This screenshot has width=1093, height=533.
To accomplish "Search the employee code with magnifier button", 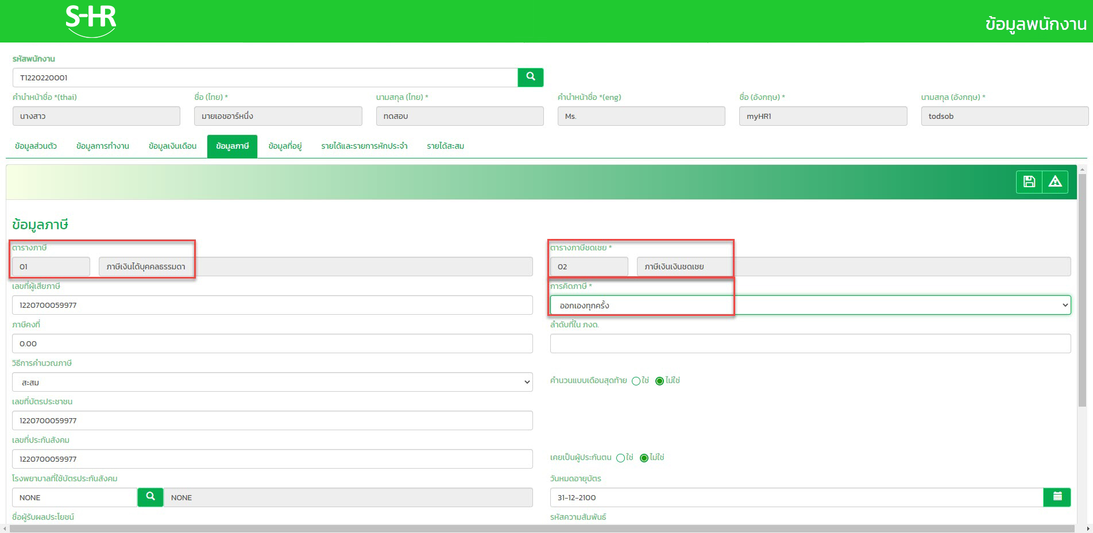I will click(530, 77).
